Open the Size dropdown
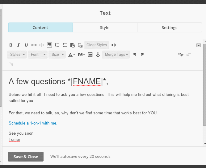 click(57, 55)
